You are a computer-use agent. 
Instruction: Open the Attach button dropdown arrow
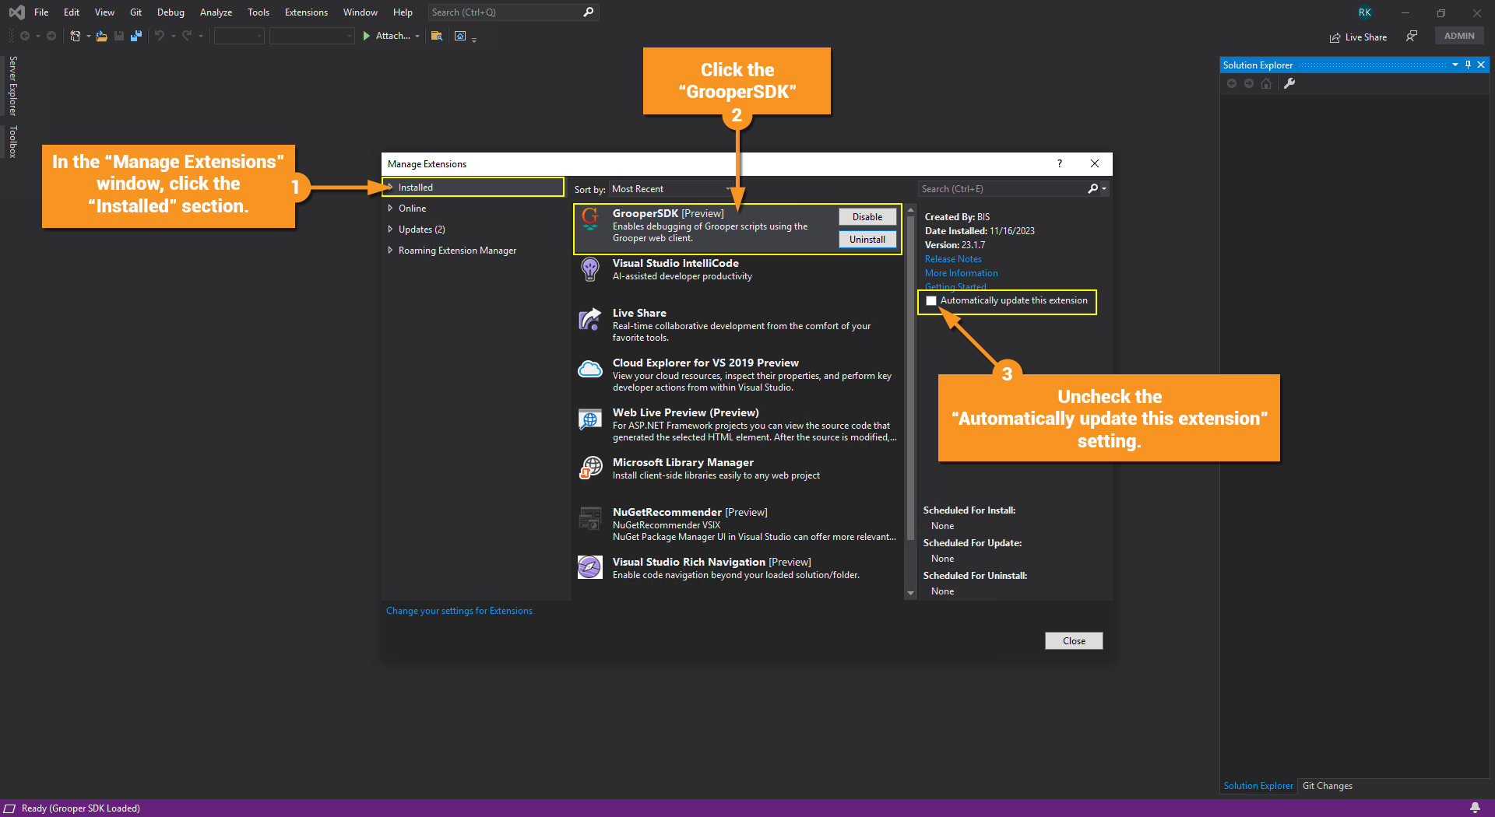coord(417,37)
